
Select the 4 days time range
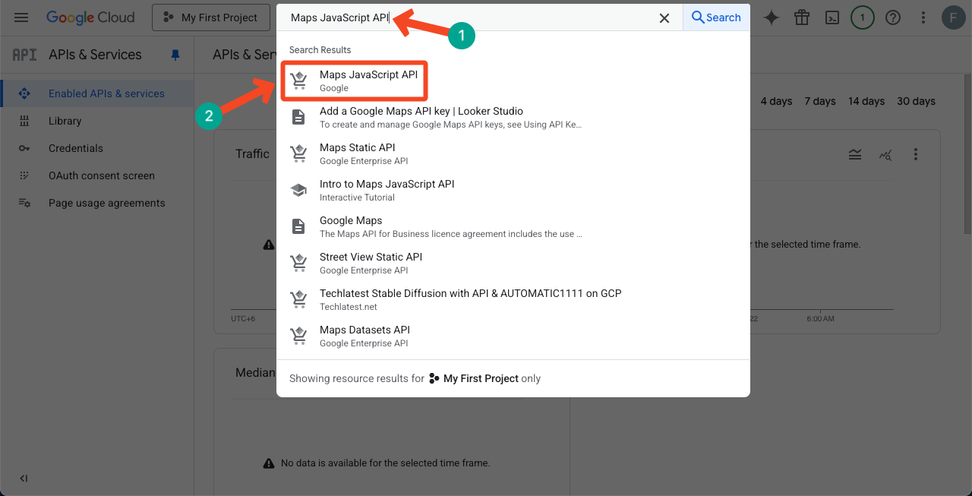point(776,101)
